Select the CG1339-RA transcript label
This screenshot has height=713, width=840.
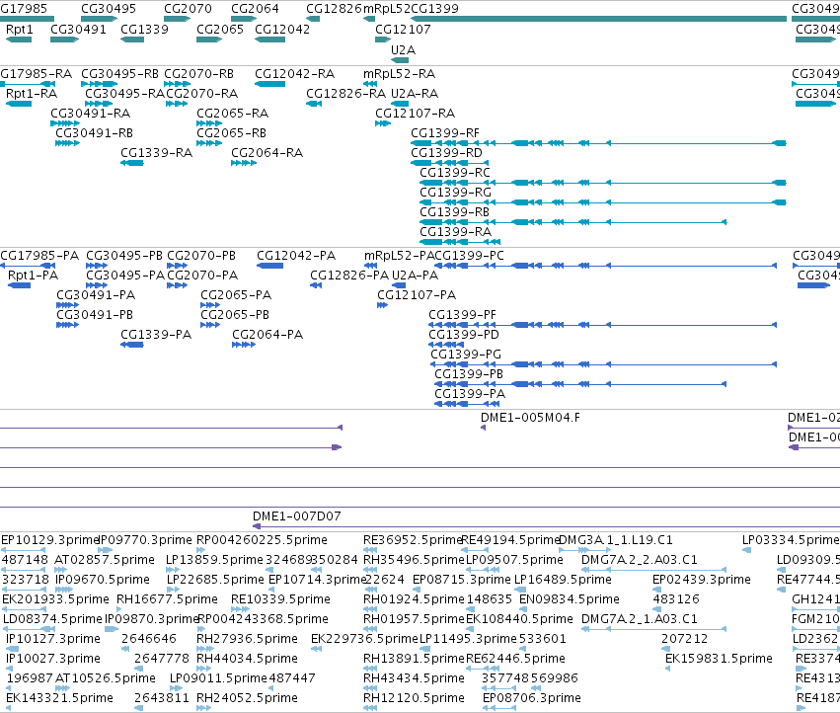click(156, 153)
